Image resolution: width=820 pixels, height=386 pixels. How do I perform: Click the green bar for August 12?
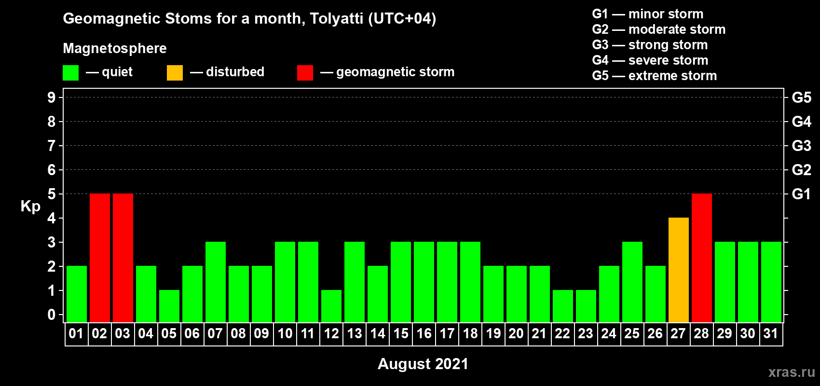point(331,306)
